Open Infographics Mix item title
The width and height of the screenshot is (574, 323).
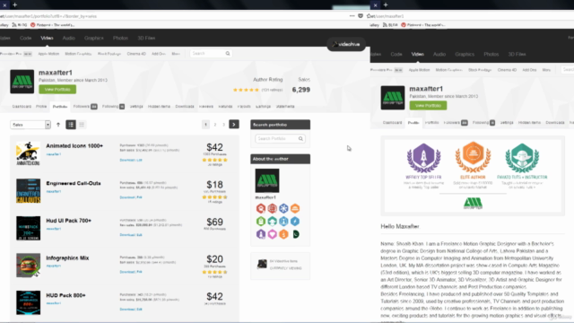67,258
